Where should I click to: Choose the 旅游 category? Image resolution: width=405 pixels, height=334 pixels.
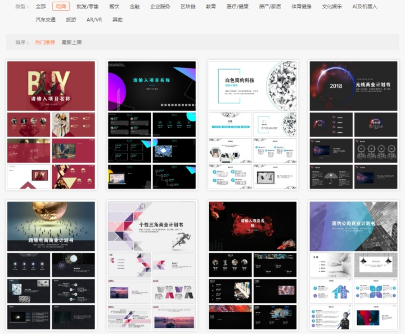pos(71,20)
